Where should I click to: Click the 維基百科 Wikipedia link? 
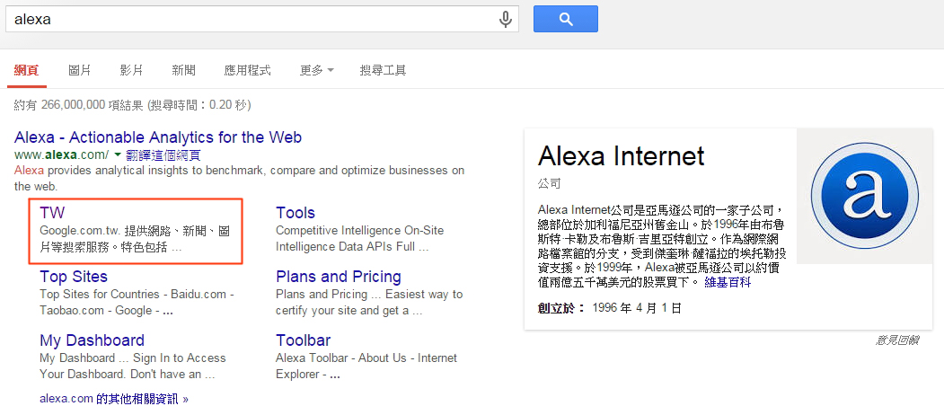tap(728, 282)
